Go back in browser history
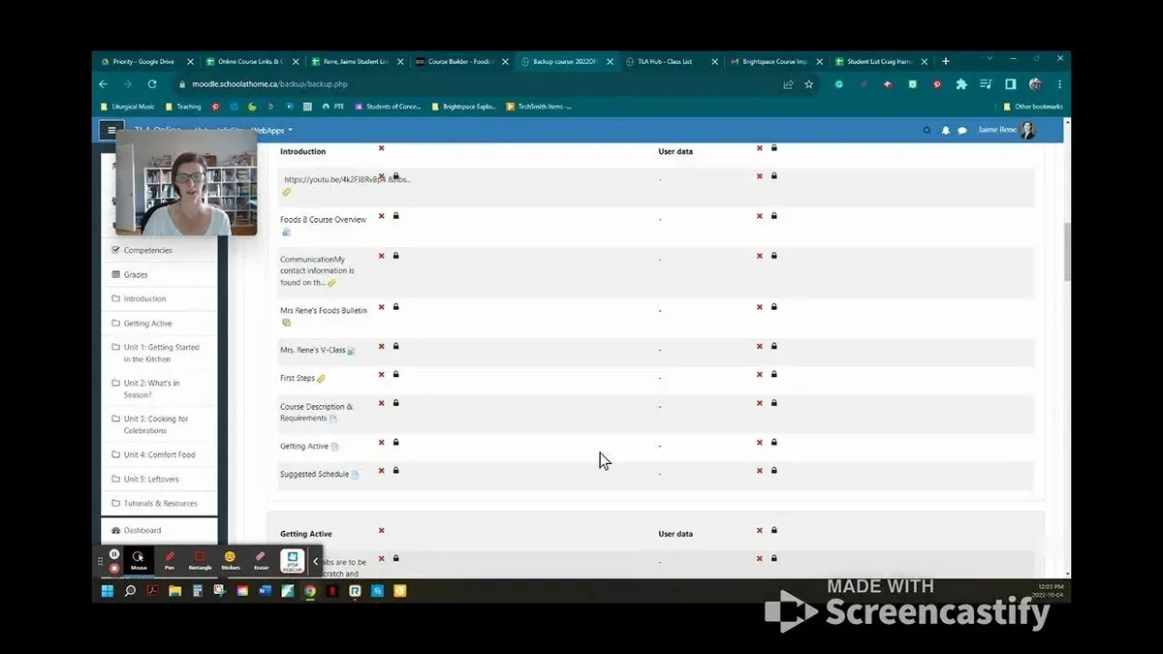 pyautogui.click(x=104, y=84)
